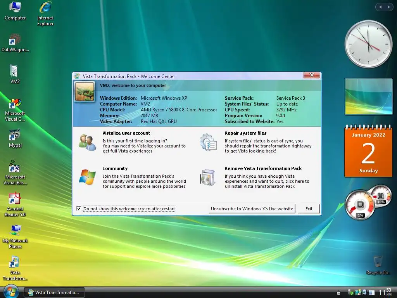Click the Program Version value 9.0.1
The height and width of the screenshot is (298, 397).
coord(281,116)
